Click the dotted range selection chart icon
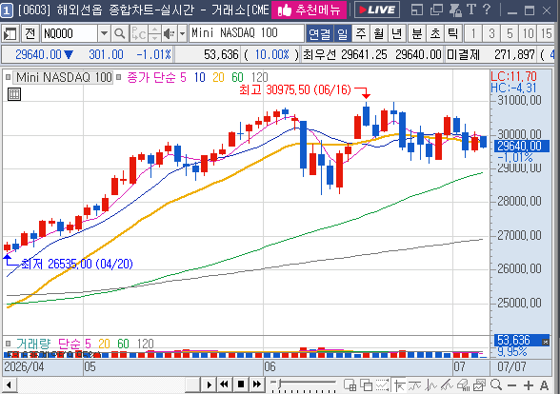560x394 pixels. coord(382,385)
